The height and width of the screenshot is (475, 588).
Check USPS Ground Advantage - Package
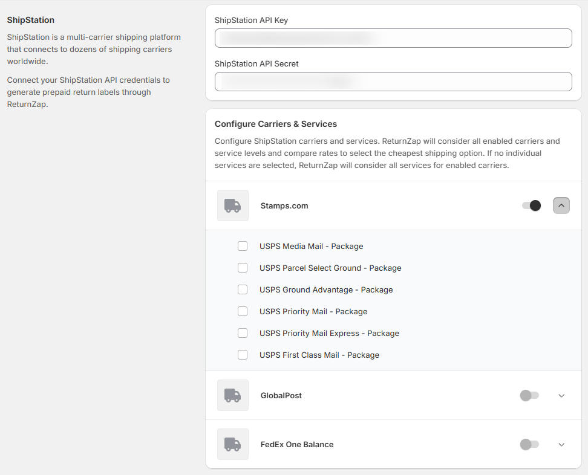[243, 289]
